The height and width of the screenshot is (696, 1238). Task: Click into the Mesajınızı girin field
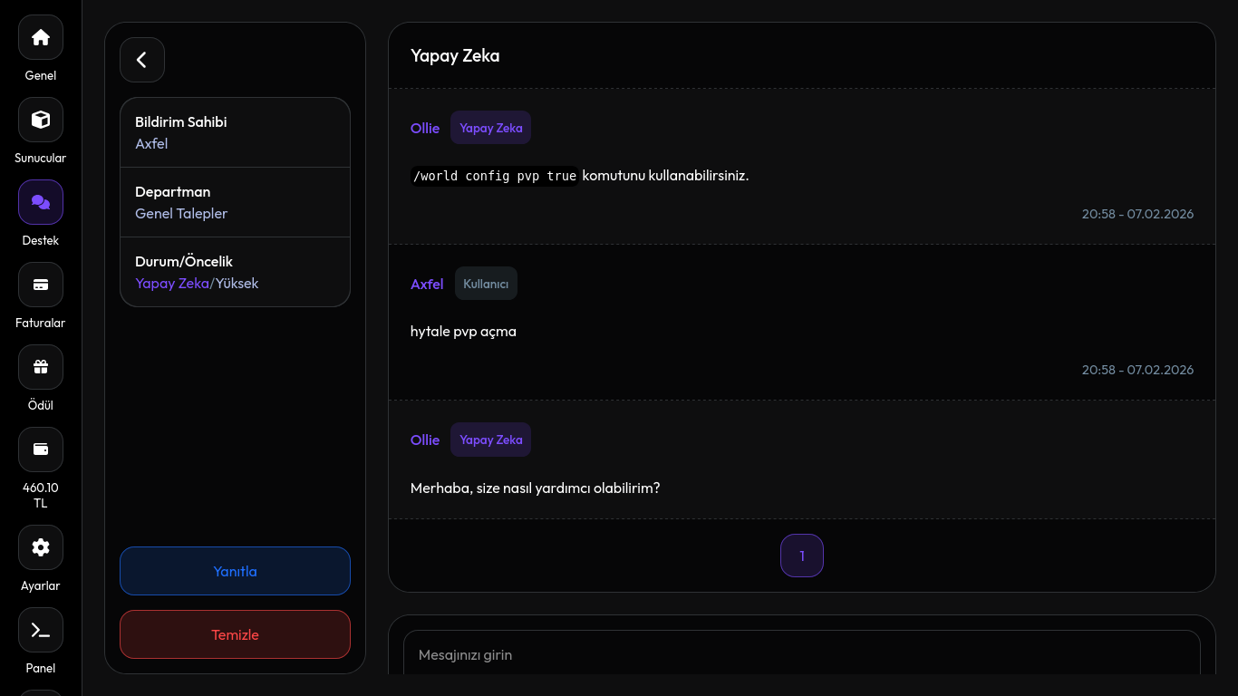click(801, 654)
